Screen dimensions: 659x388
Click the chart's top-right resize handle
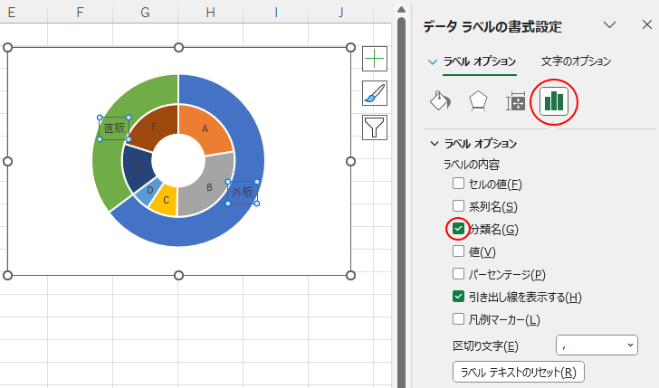click(350, 47)
